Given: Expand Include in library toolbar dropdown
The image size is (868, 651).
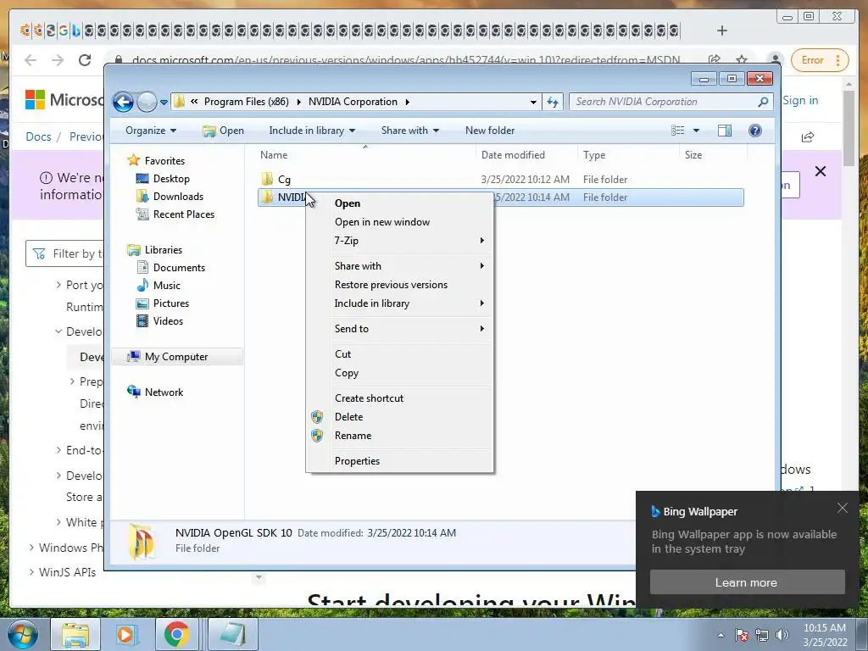Looking at the screenshot, I should 312,131.
